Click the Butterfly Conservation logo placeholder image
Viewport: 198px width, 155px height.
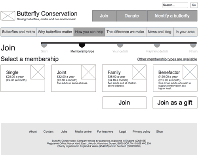pyautogui.click(x=8, y=16)
